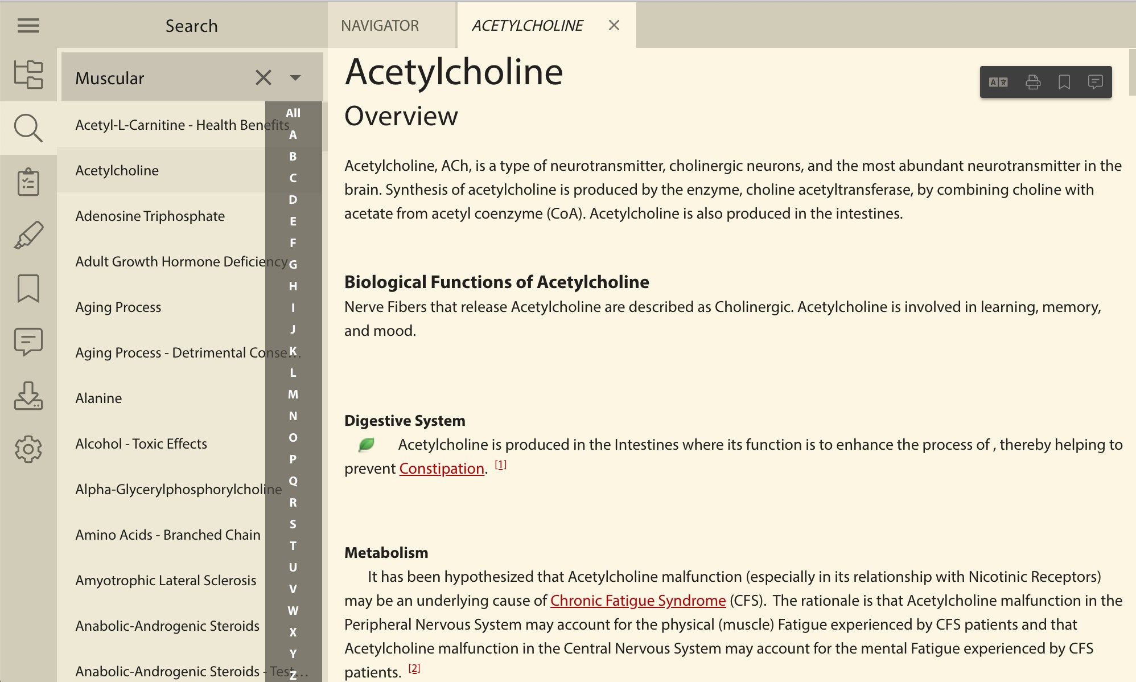Open the bookmarks sidebar icon
1136x682 pixels.
pyautogui.click(x=28, y=289)
